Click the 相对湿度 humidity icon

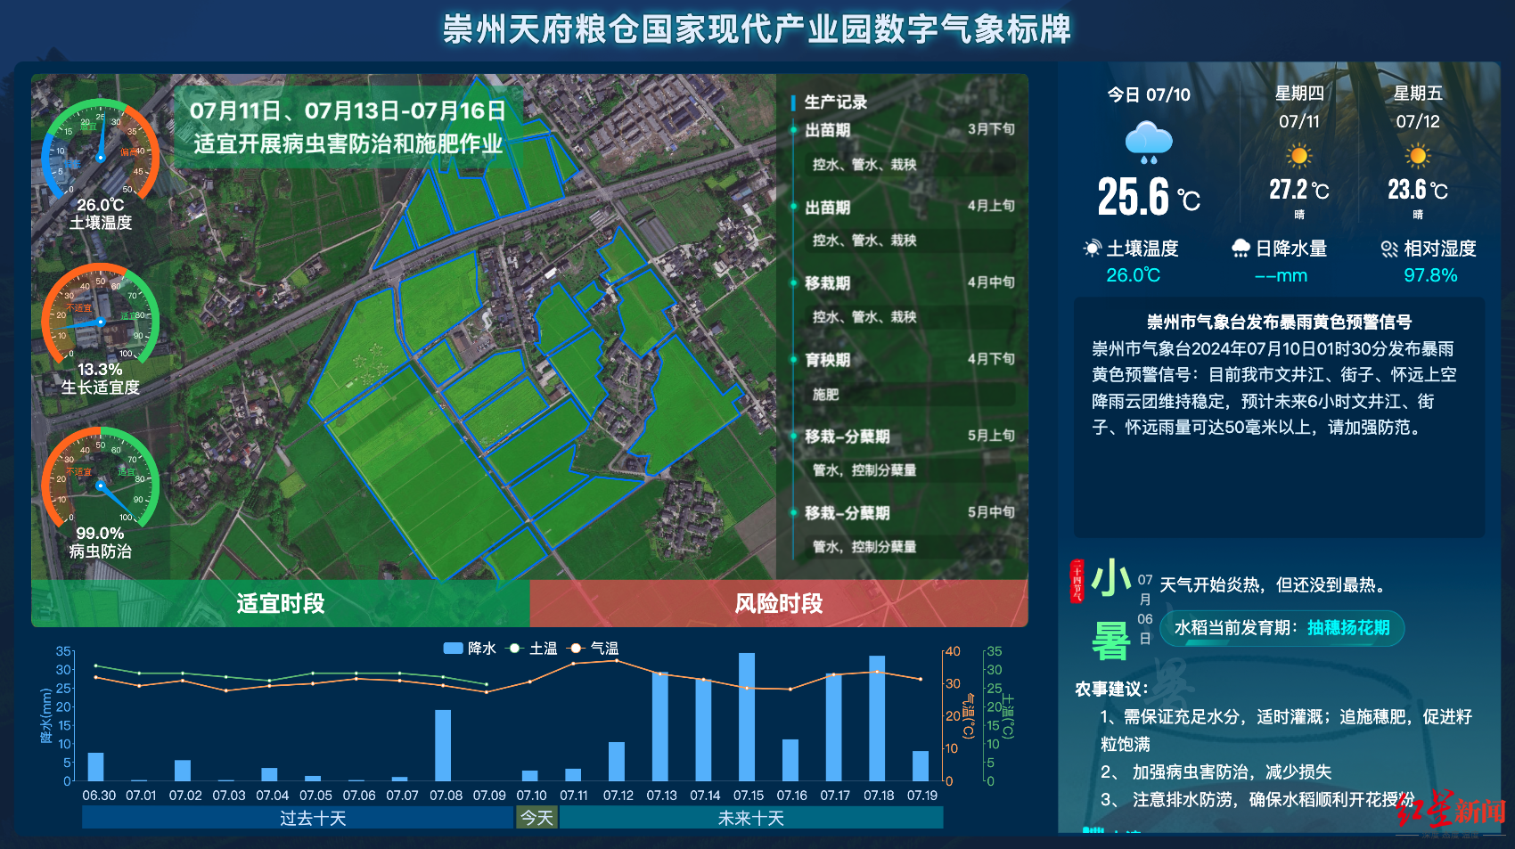tap(1388, 249)
